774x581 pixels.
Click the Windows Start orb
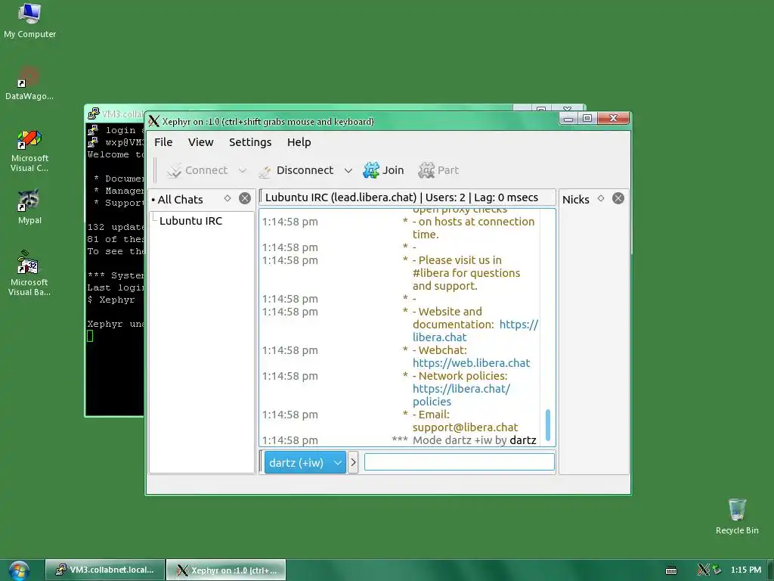(19, 570)
